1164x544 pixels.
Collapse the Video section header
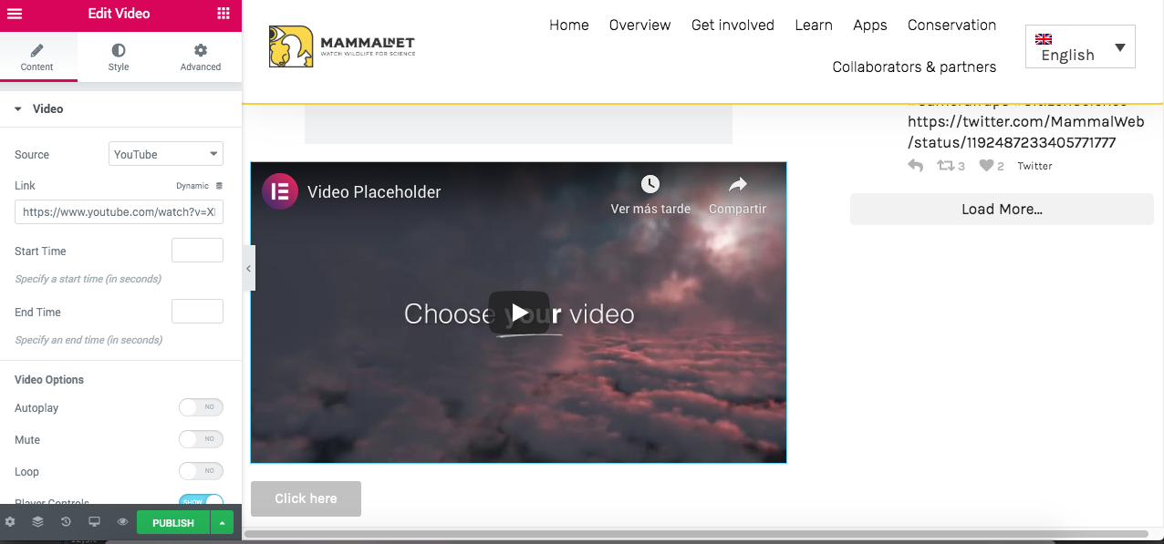pyautogui.click(x=47, y=108)
